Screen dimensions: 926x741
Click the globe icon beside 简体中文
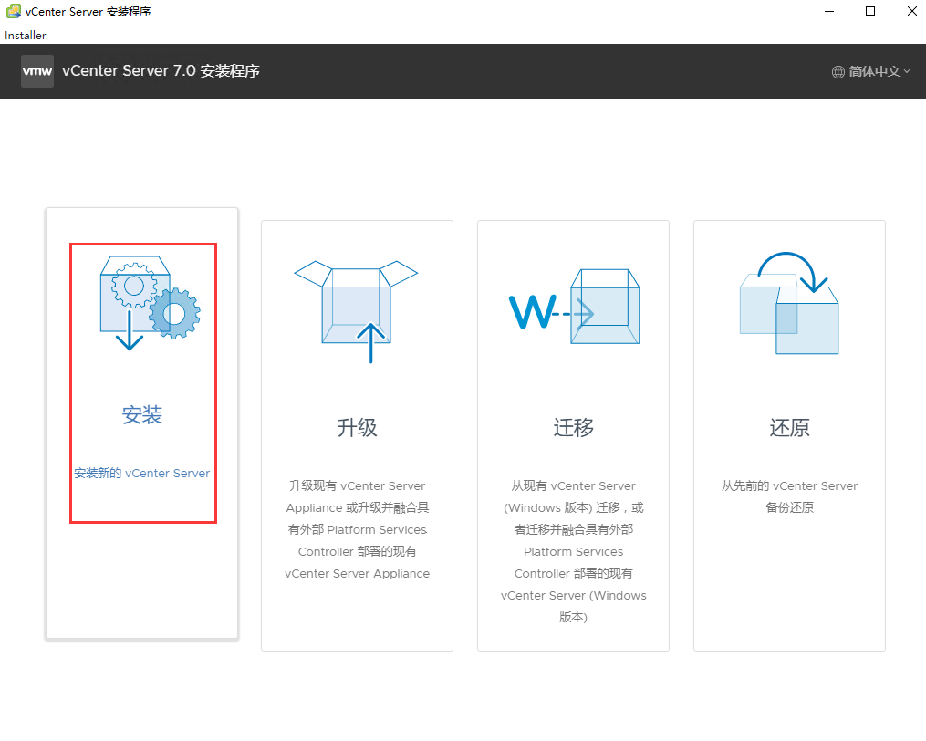point(838,72)
